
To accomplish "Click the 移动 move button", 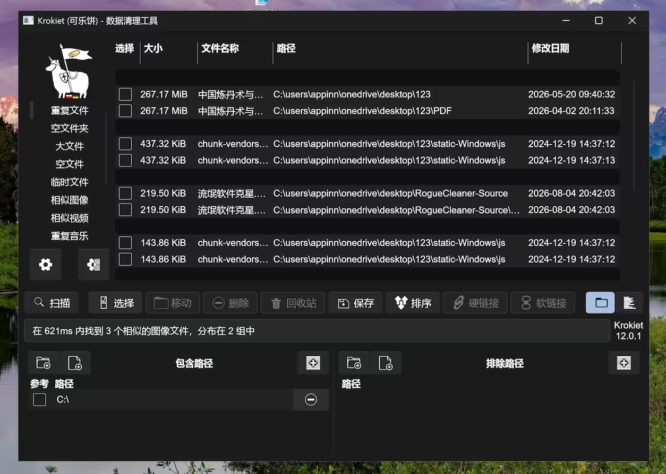I will 173,303.
